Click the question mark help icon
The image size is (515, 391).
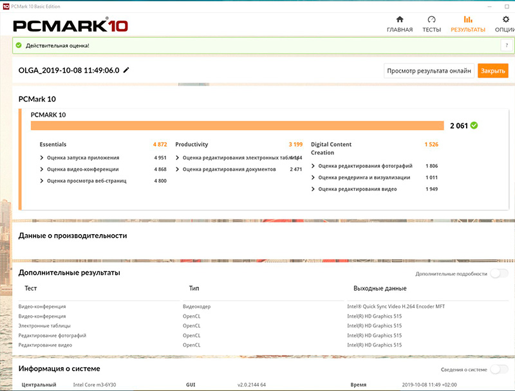click(x=507, y=46)
